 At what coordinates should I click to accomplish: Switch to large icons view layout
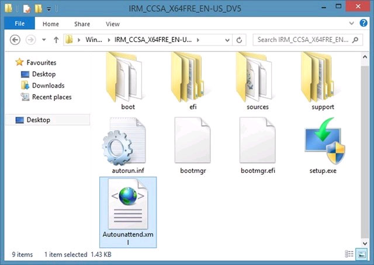(362, 254)
